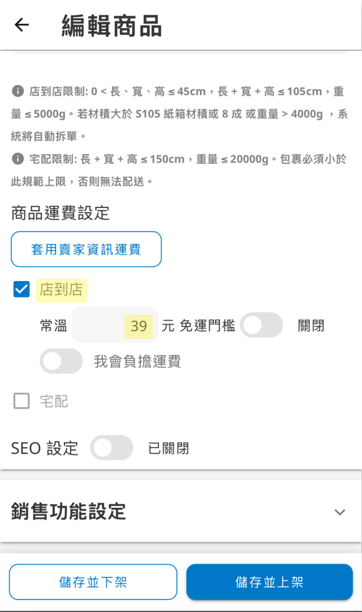Select the highlighted 店到店 label
Image resolution: width=362 pixels, height=612 pixels.
62,290
